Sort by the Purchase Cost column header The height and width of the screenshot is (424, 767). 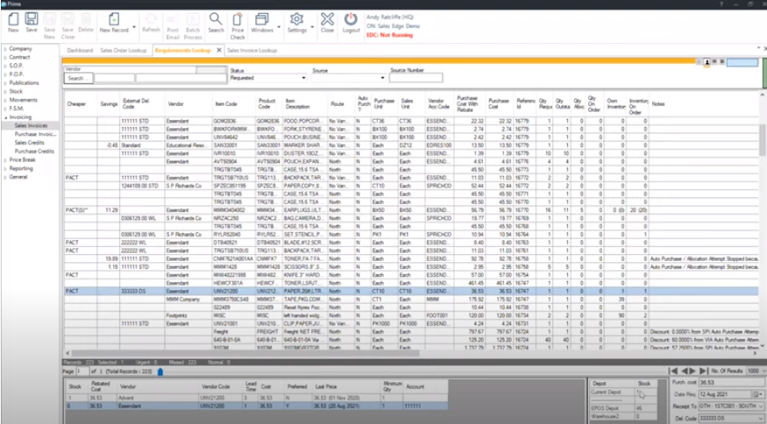[499, 103]
